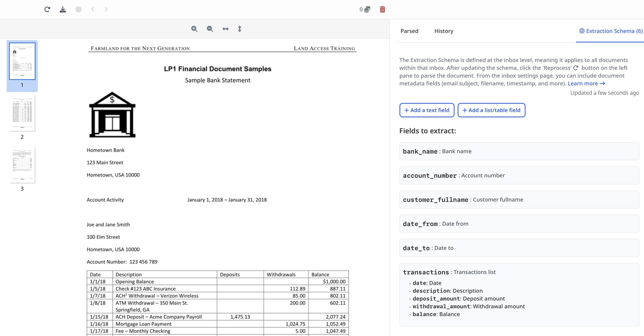Open the History tab
Screen dimensions: 644x336
[x=444, y=31]
